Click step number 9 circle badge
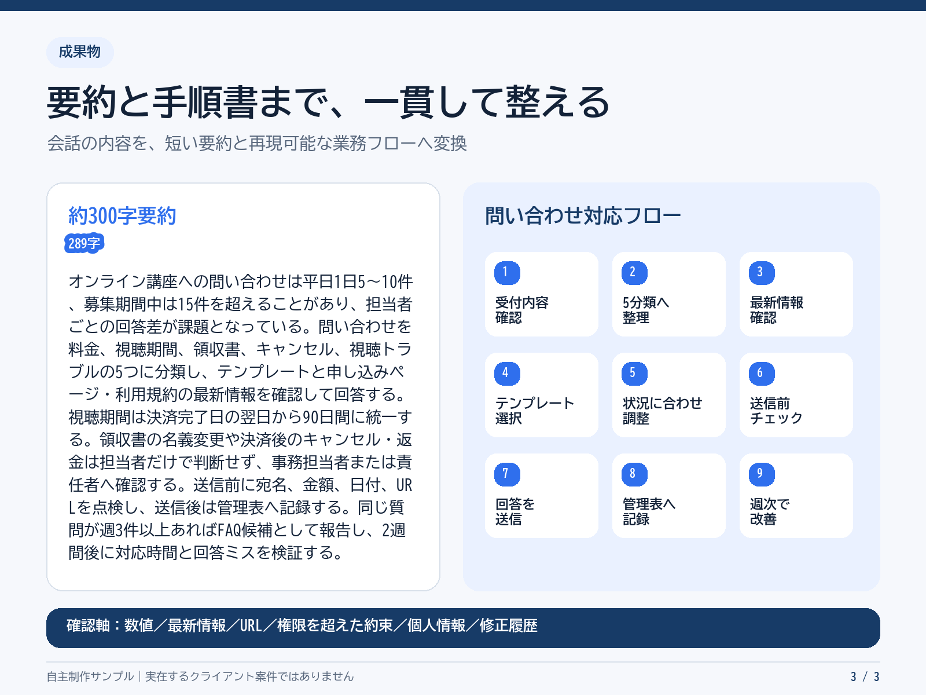 (x=762, y=474)
